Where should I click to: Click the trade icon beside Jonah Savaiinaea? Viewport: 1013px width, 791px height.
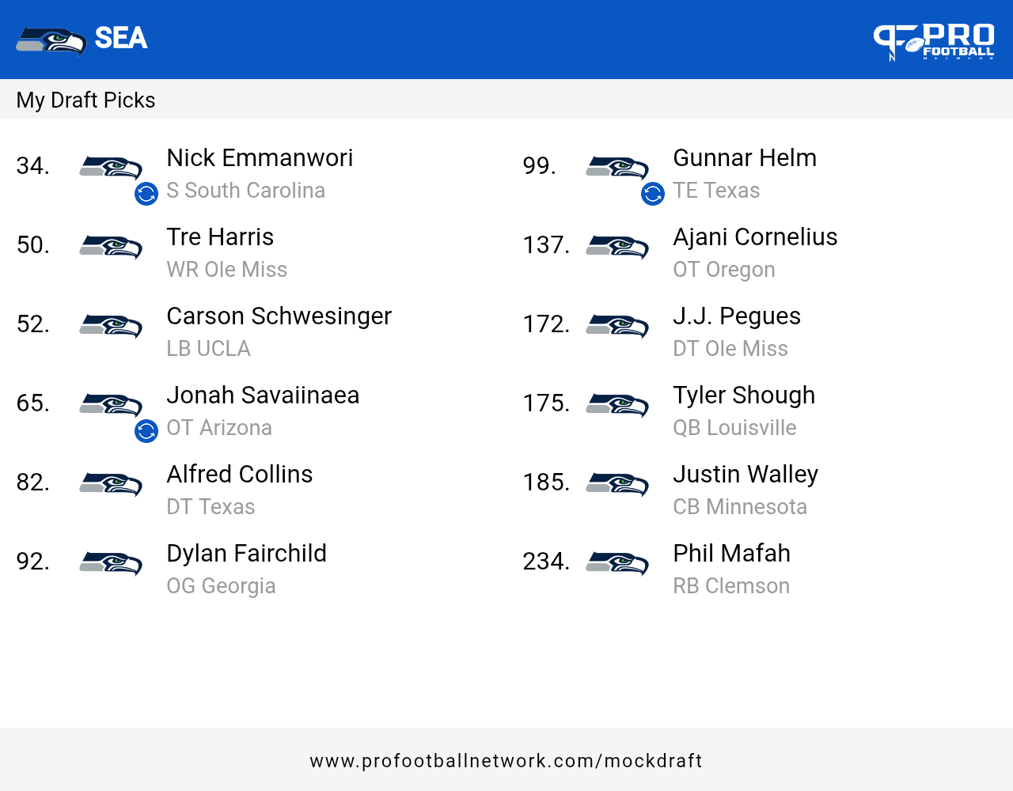tap(146, 431)
